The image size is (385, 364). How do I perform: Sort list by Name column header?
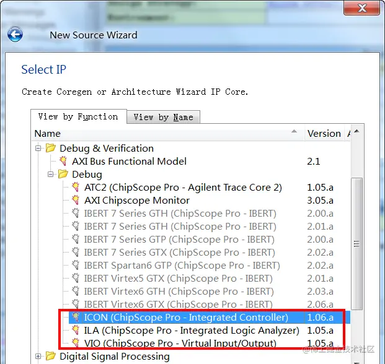[x=167, y=134]
